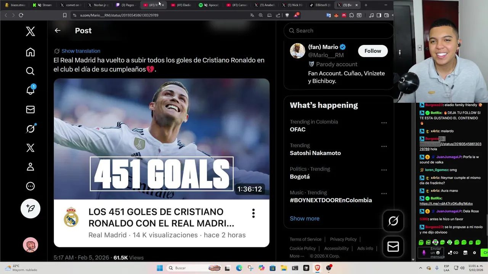
Task: Open options for #BOYNEXTDOOREnColombia trend
Action: 384,193
